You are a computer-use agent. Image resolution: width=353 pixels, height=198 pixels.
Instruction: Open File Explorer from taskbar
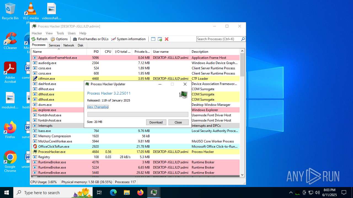click(127, 193)
